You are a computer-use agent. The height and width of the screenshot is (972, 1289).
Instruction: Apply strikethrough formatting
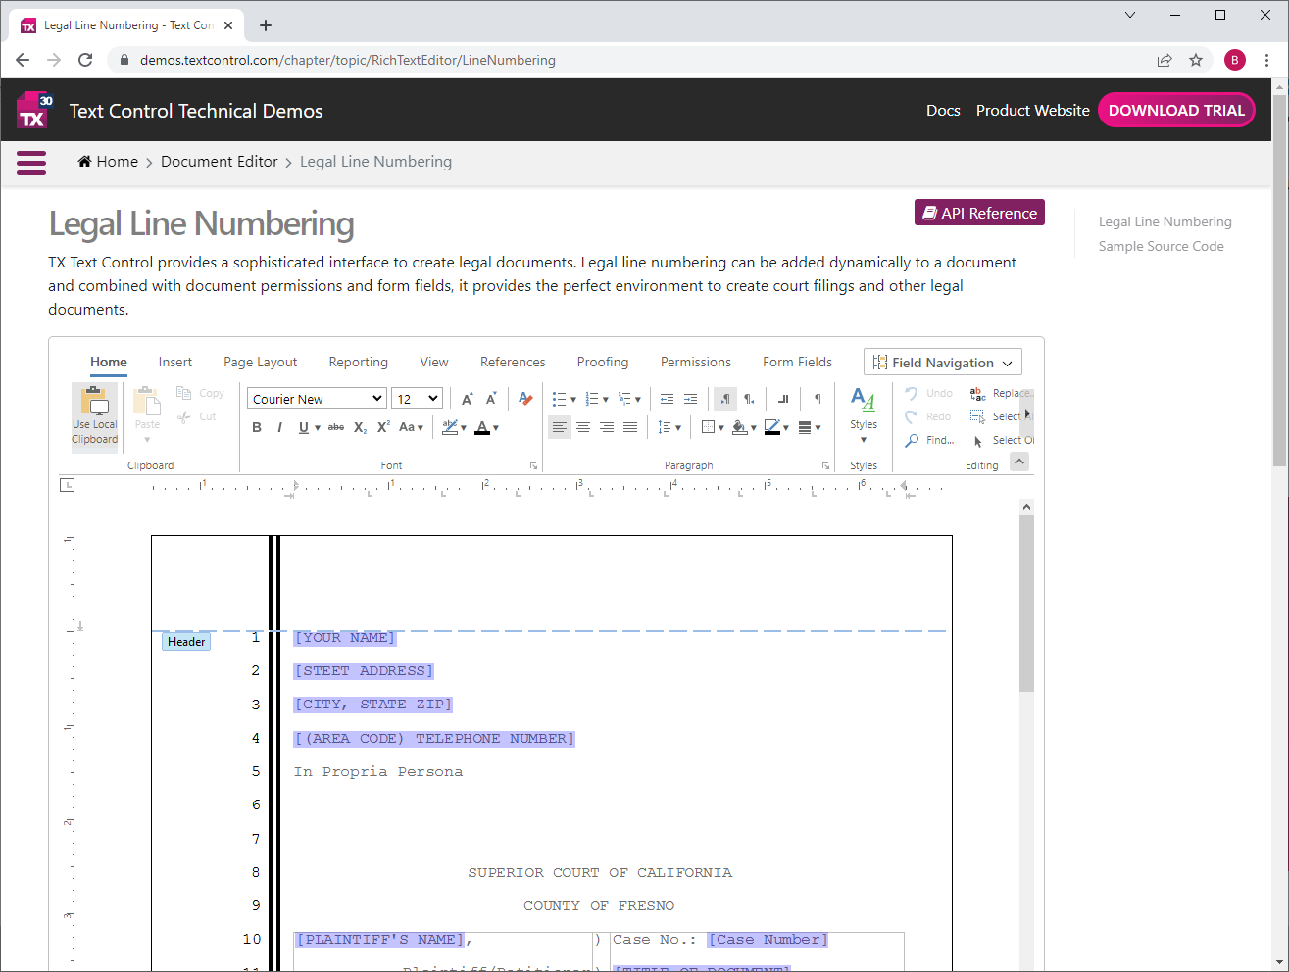click(x=336, y=427)
